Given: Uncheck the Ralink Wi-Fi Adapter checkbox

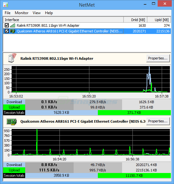Looking at the screenshot, I should (7, 25).
